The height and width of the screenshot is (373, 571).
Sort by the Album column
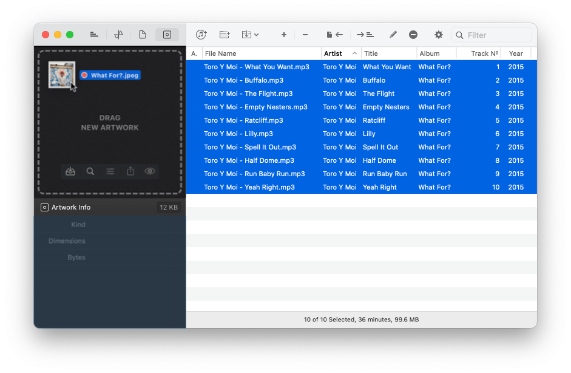[x=436, y=53]
